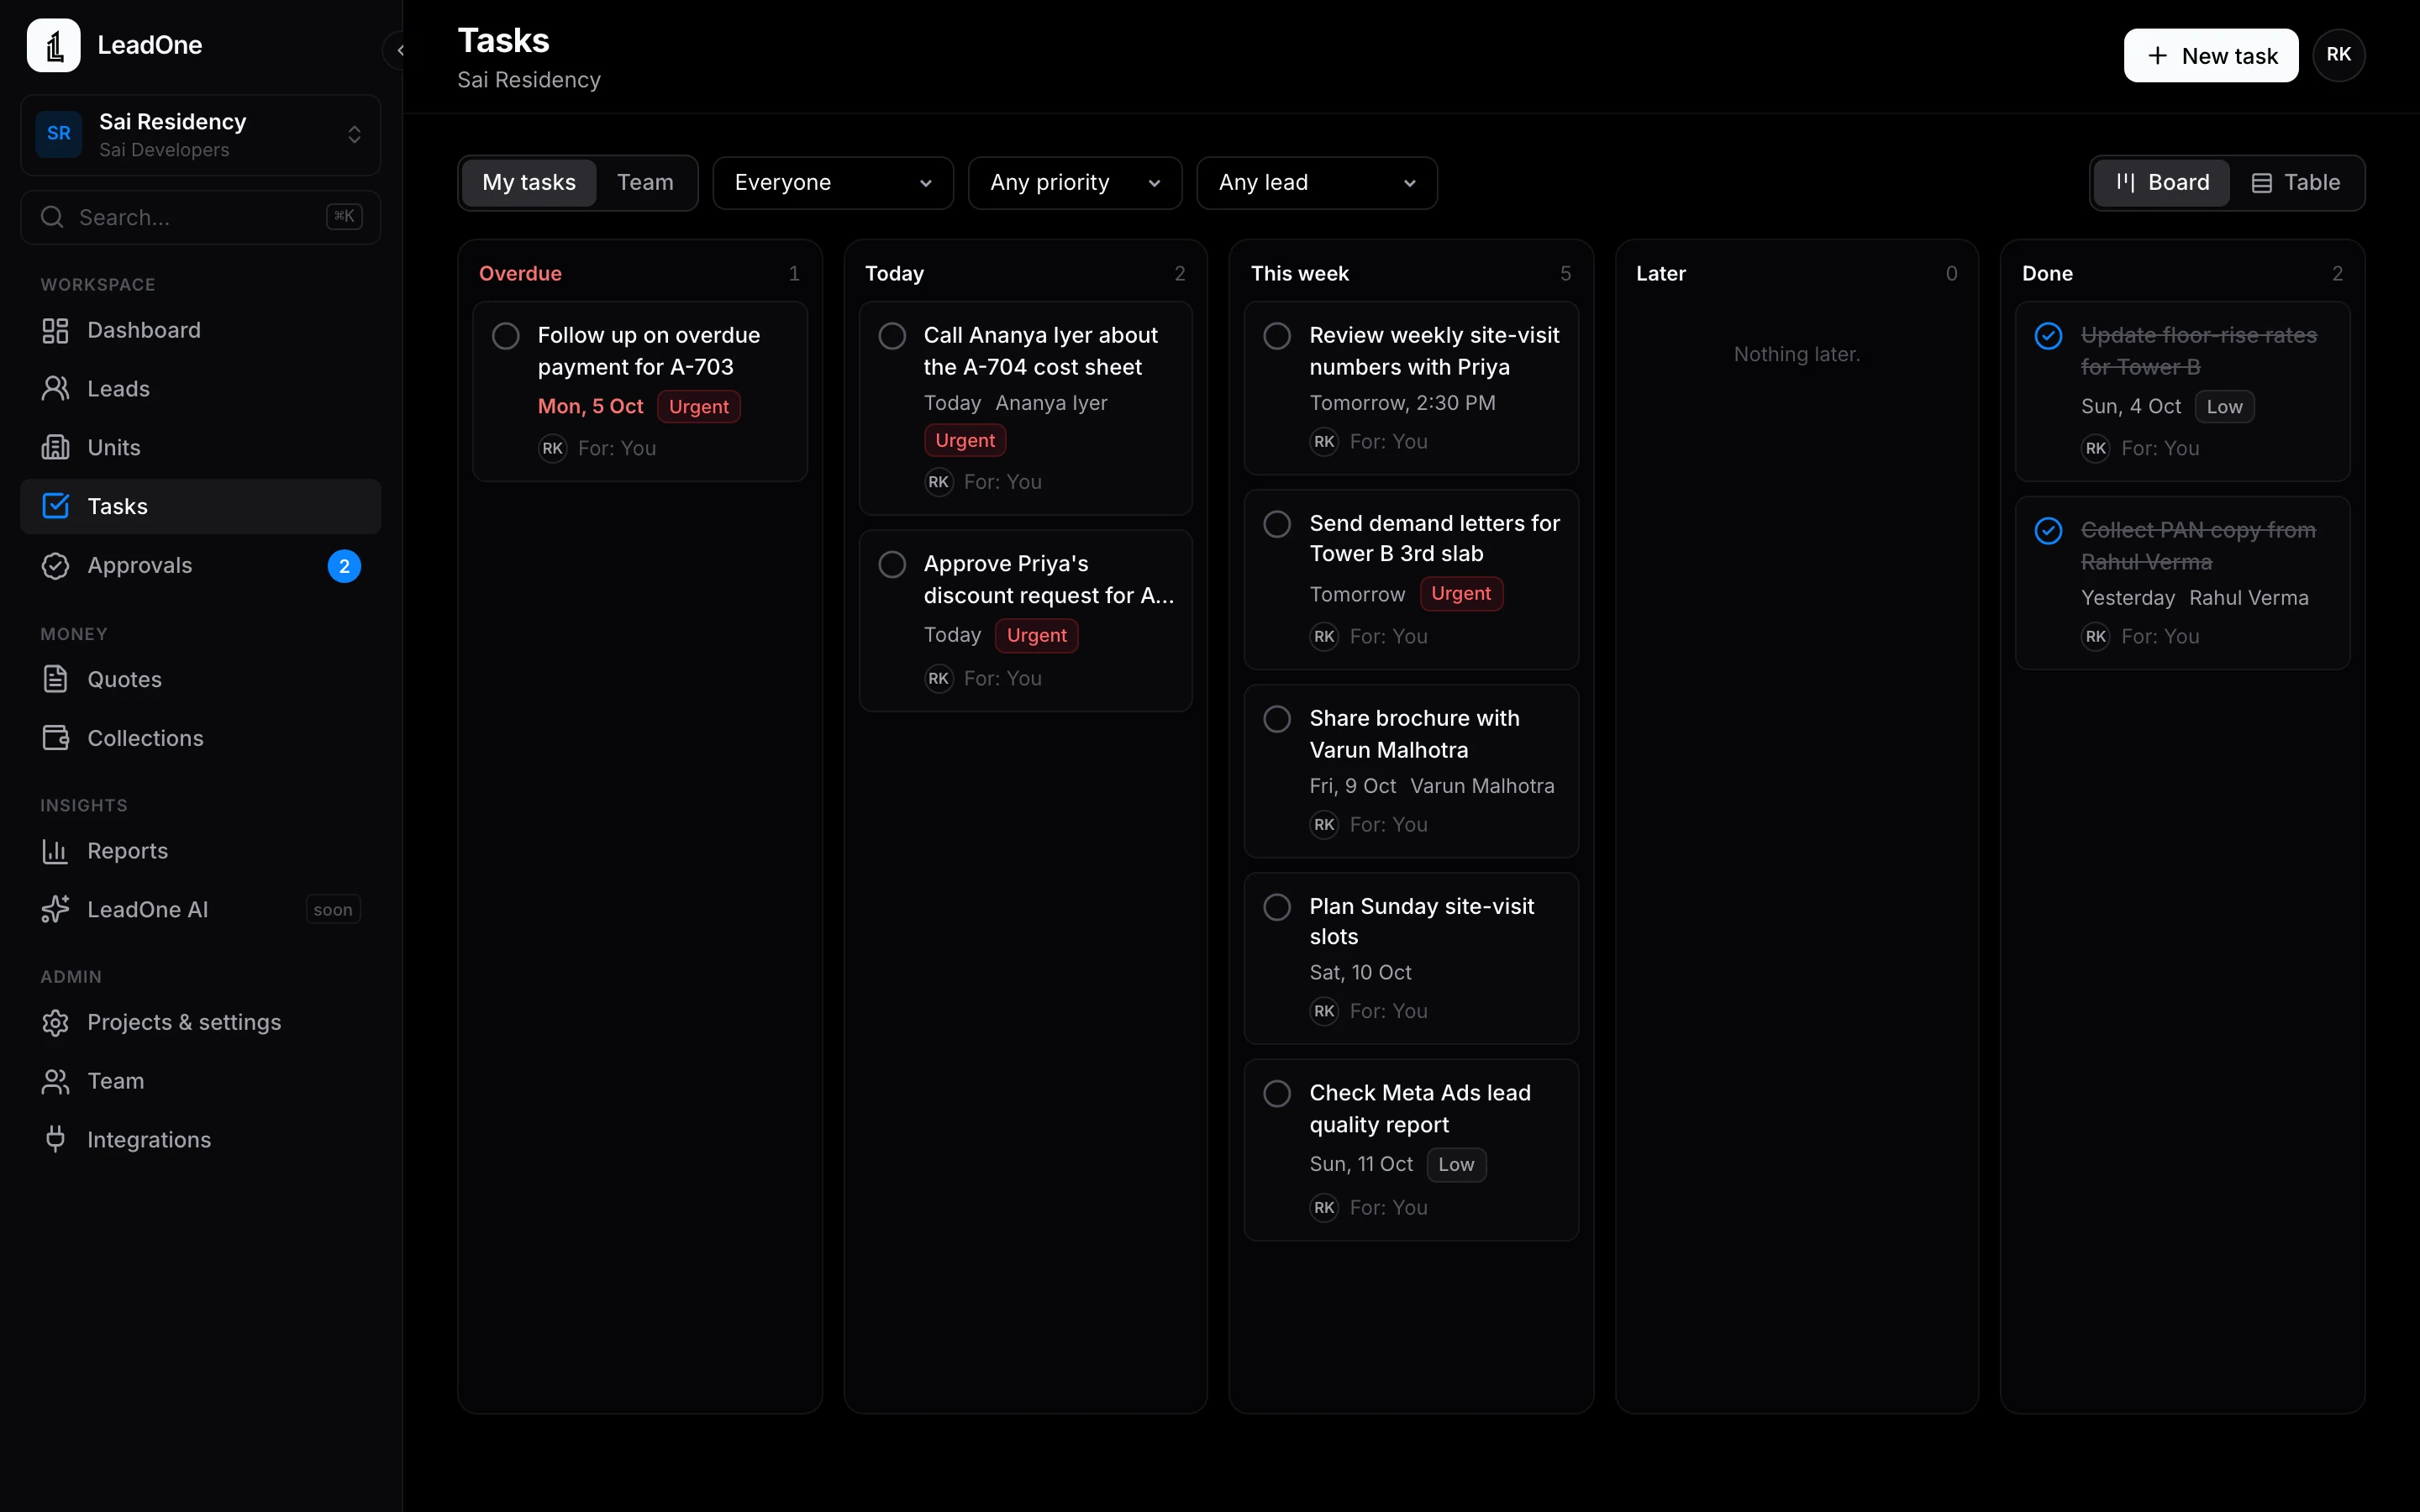This screenshot has height=1512, width=2420.
Task: Collapse the sidebar with the arrow button
Action: (x=398, y=50)
